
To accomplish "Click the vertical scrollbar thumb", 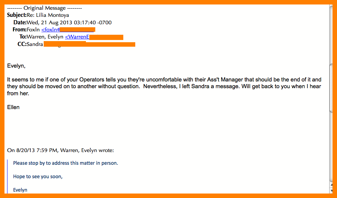I will point(331,88).
